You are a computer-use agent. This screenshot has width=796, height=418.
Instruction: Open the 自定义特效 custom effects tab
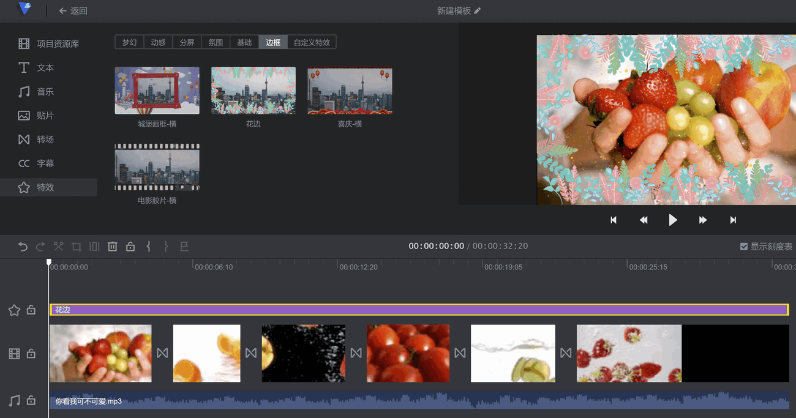point(312,42)
